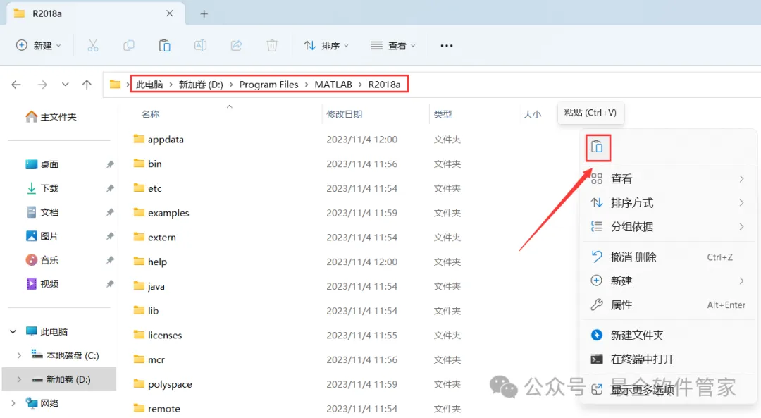The height and width of the screenshot is (418, 761).
Task: Click the Cut scissors icon in toolbar
Action: 93,46
